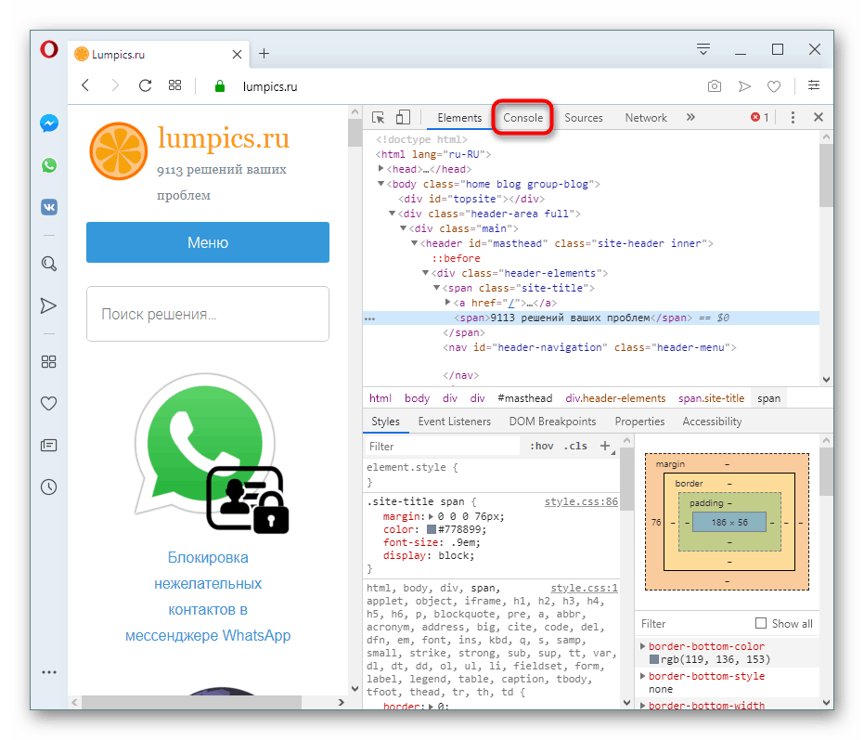Open personal news in the sidebar
The image size is (864, 740).
click(x=49, y=445)
